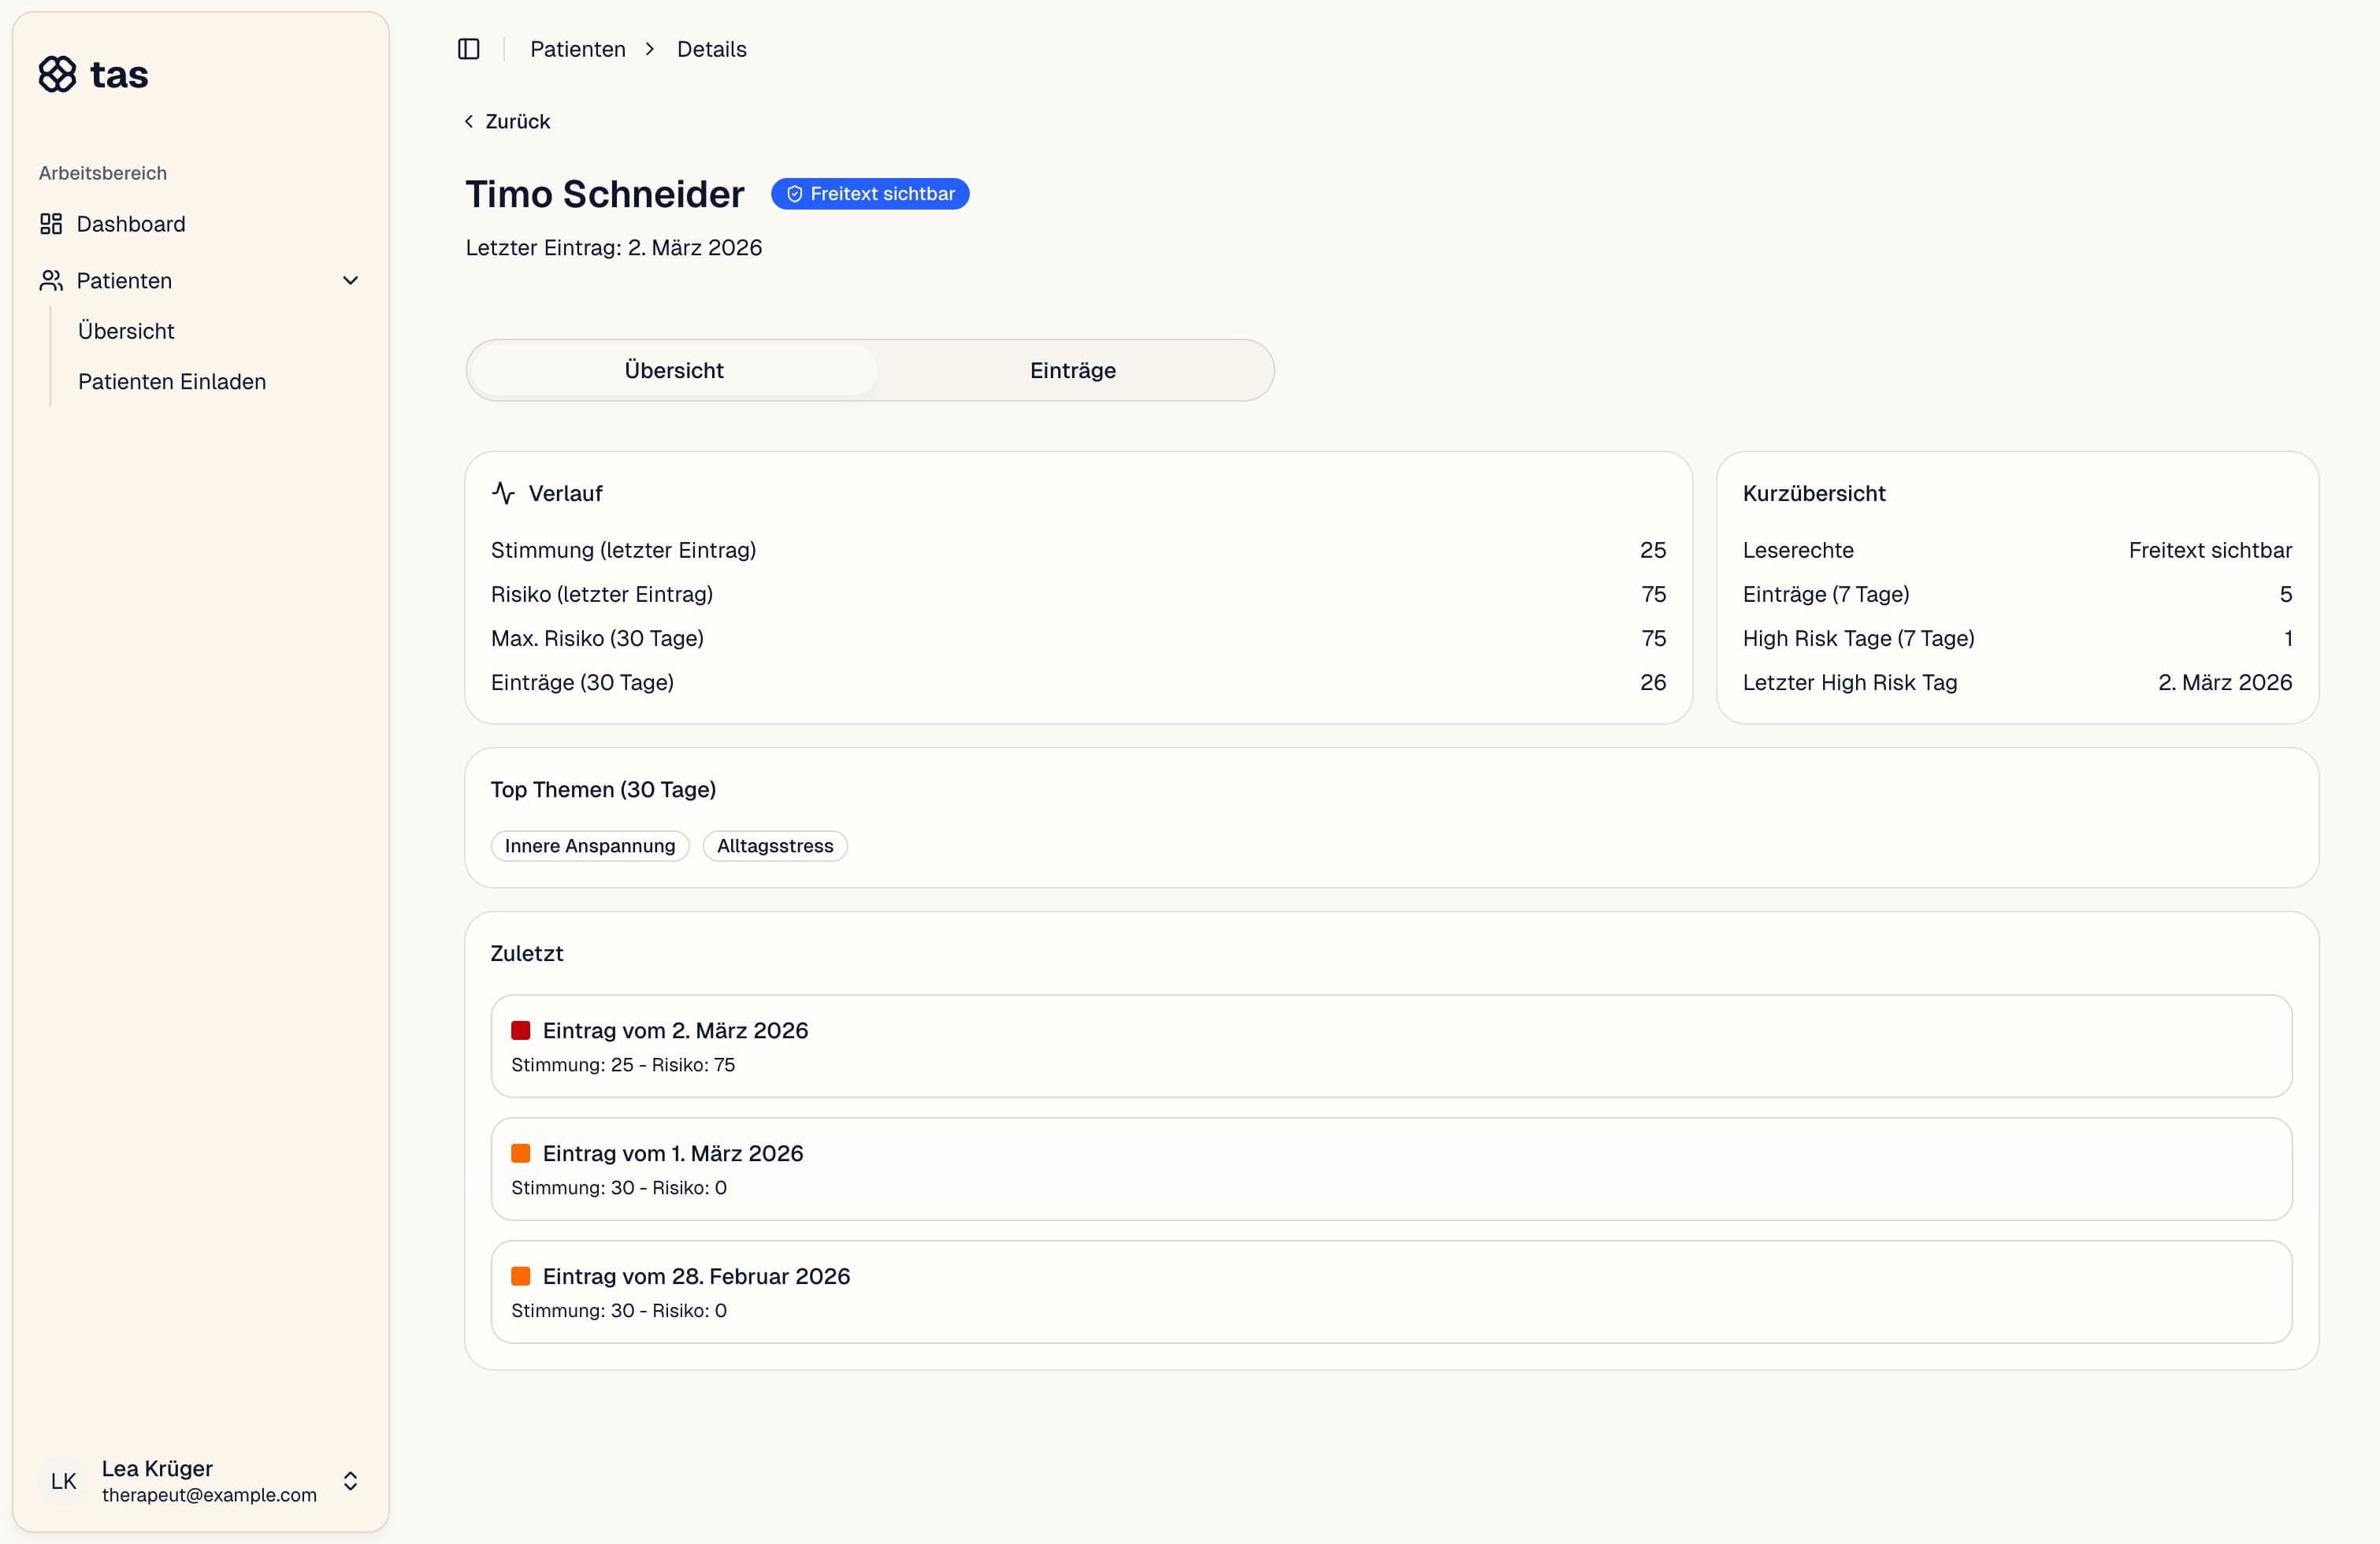This screenshot has height=1544, width=2380.
Task: Open Patienten Einladen in sidebar
Action: (172, 382)
